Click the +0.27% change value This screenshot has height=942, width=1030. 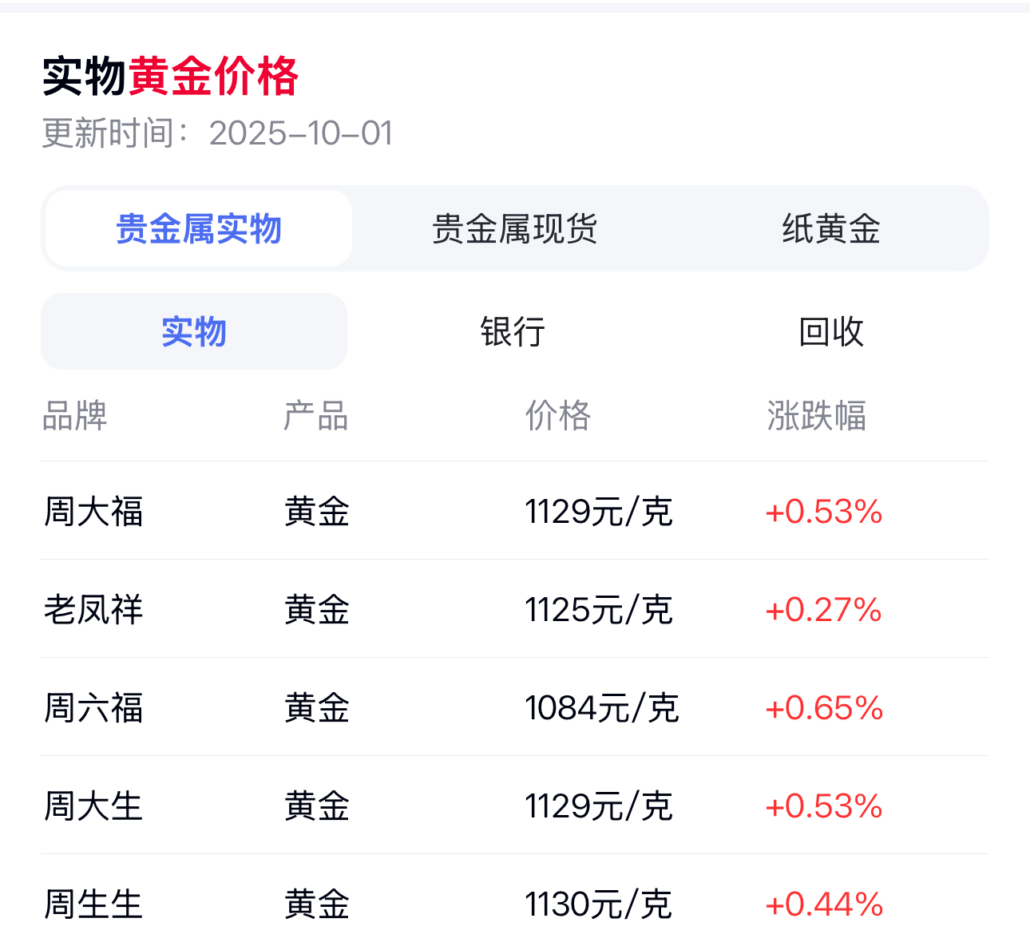[823, 610]
